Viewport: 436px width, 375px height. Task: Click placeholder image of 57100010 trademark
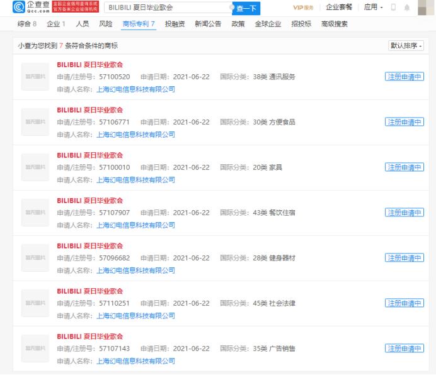[35, 167]
